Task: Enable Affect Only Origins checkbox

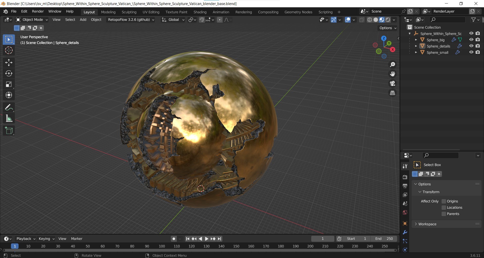Action: click(444, 201)
